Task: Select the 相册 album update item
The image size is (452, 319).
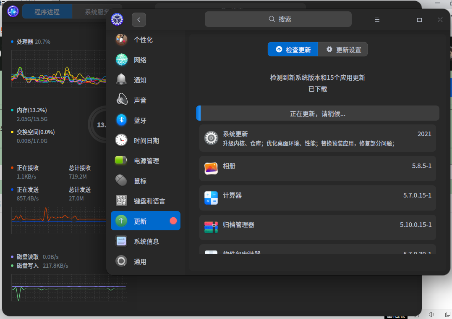Action: 317,169
